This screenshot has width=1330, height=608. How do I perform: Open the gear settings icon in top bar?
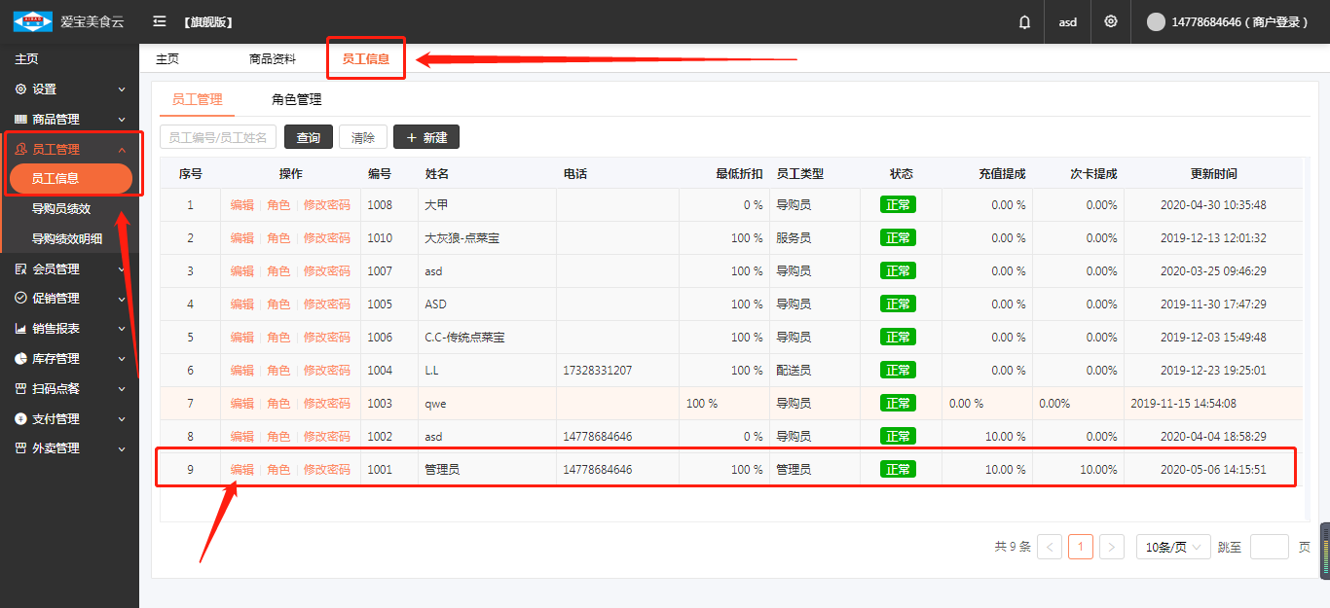pos(1111,21)
